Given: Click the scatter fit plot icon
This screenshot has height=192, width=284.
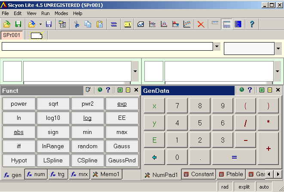Looking at the screenshot, I should point(187,24).
